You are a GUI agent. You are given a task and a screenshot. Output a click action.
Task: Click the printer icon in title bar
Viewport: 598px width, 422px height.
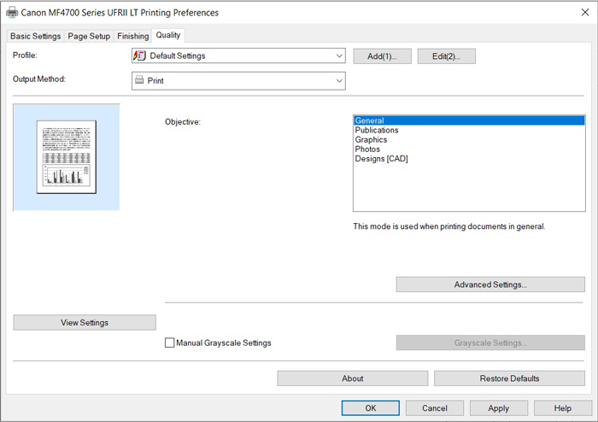12,13
